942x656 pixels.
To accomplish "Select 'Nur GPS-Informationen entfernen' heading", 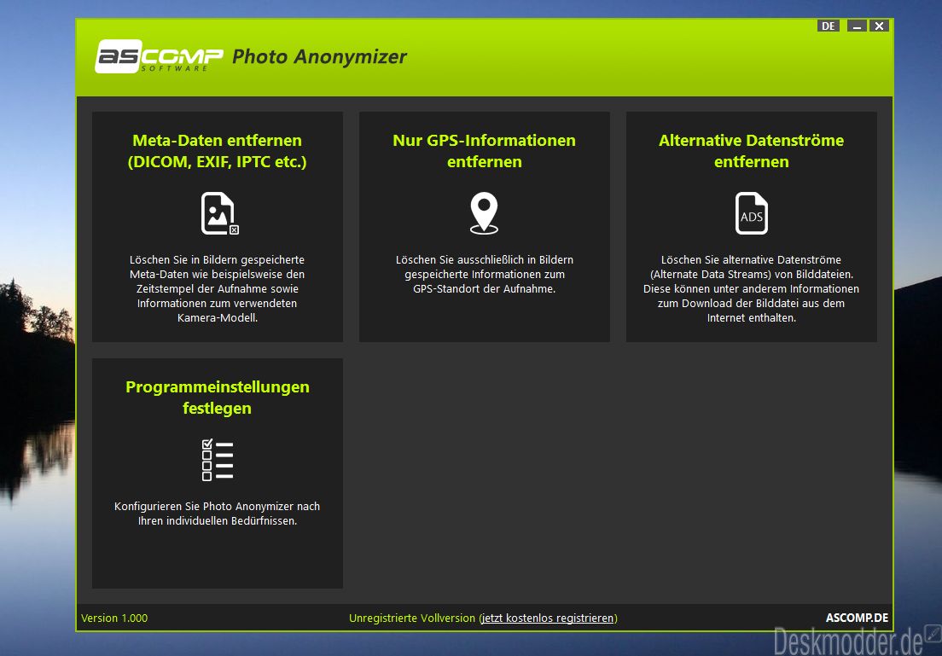I will tap(484, 151).
